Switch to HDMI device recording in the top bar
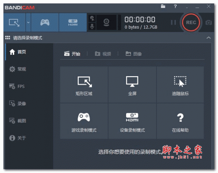The width and height of the screenshot is (218, 173). coord(73,22)
